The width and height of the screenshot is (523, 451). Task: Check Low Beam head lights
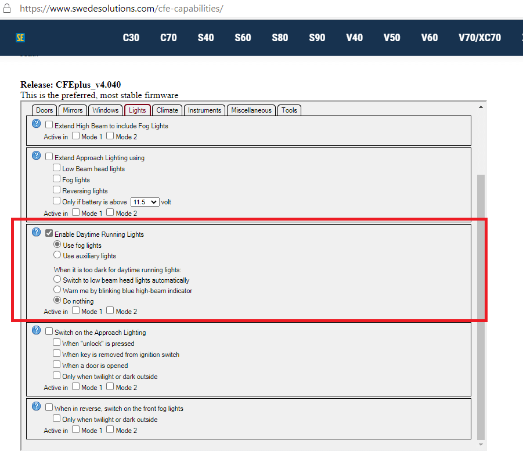[57, 168]
